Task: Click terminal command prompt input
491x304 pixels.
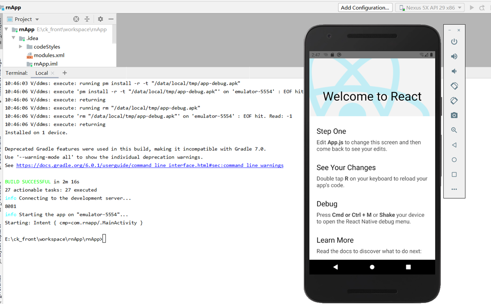Action: [104, 239]
